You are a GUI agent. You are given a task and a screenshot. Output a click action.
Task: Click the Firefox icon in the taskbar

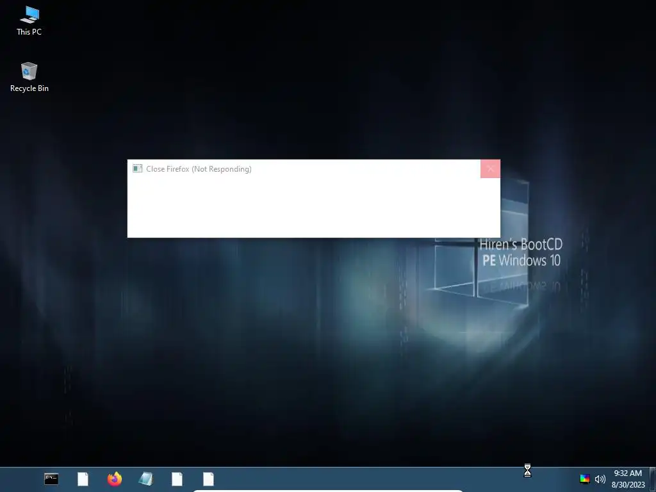(x=114, y=479)
